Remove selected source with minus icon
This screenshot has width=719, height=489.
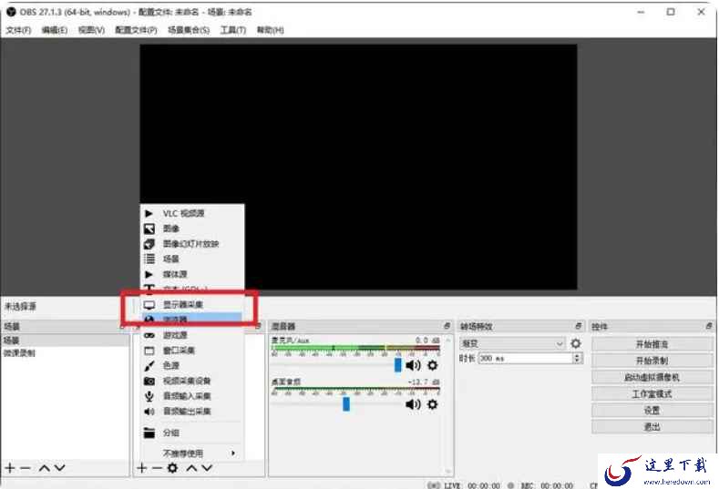tap(157, 468)
